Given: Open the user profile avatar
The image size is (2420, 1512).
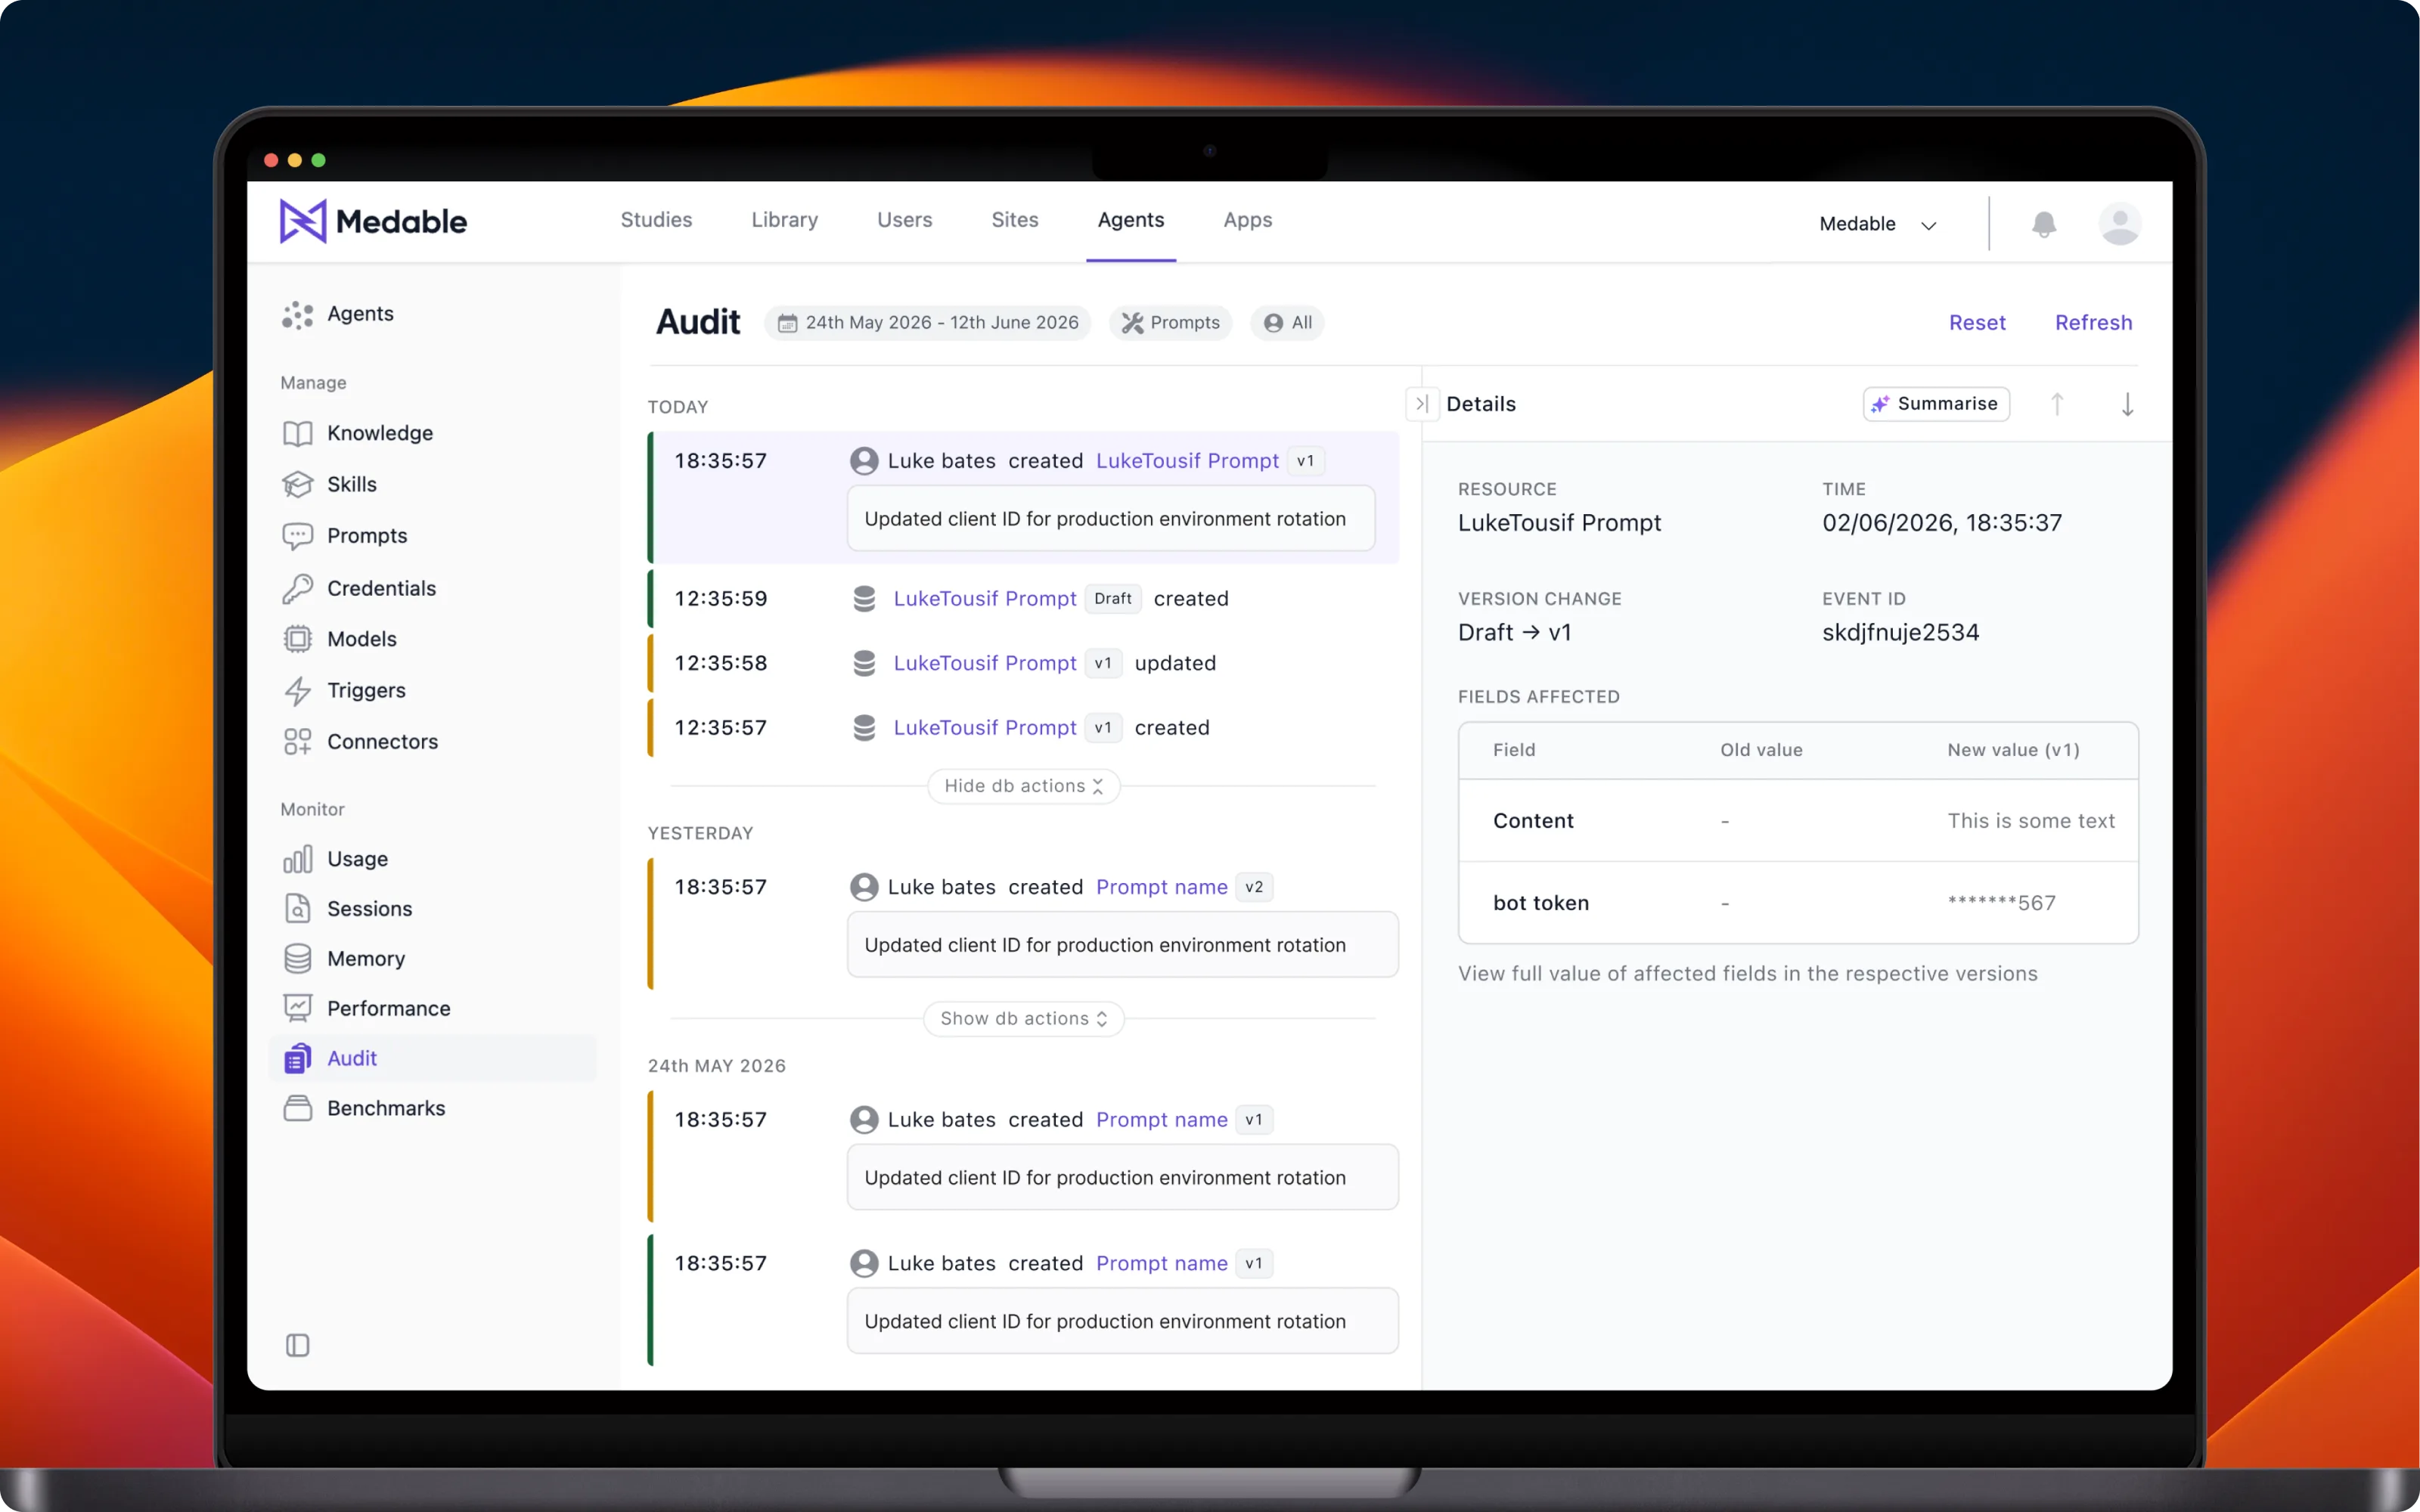Looking at the screenshot, I should (x=2119, y=224).
